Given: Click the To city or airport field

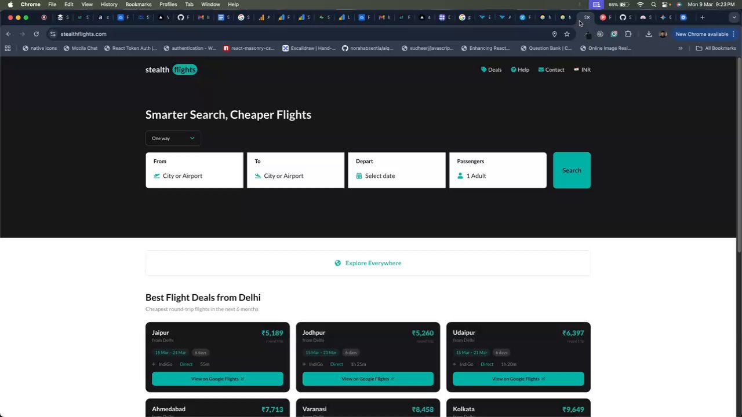Looking at the screenshot, I should click(296, 170).
